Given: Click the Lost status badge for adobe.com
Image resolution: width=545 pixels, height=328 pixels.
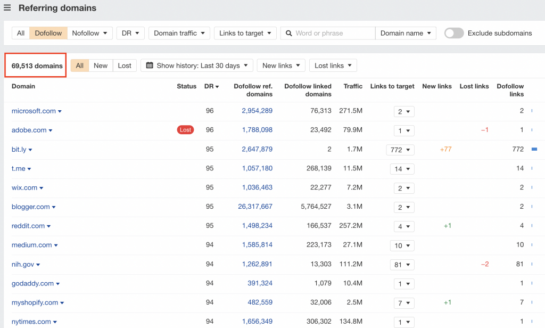Looking at the screenshot, I should pyautogui.click(x=185, y=130).
